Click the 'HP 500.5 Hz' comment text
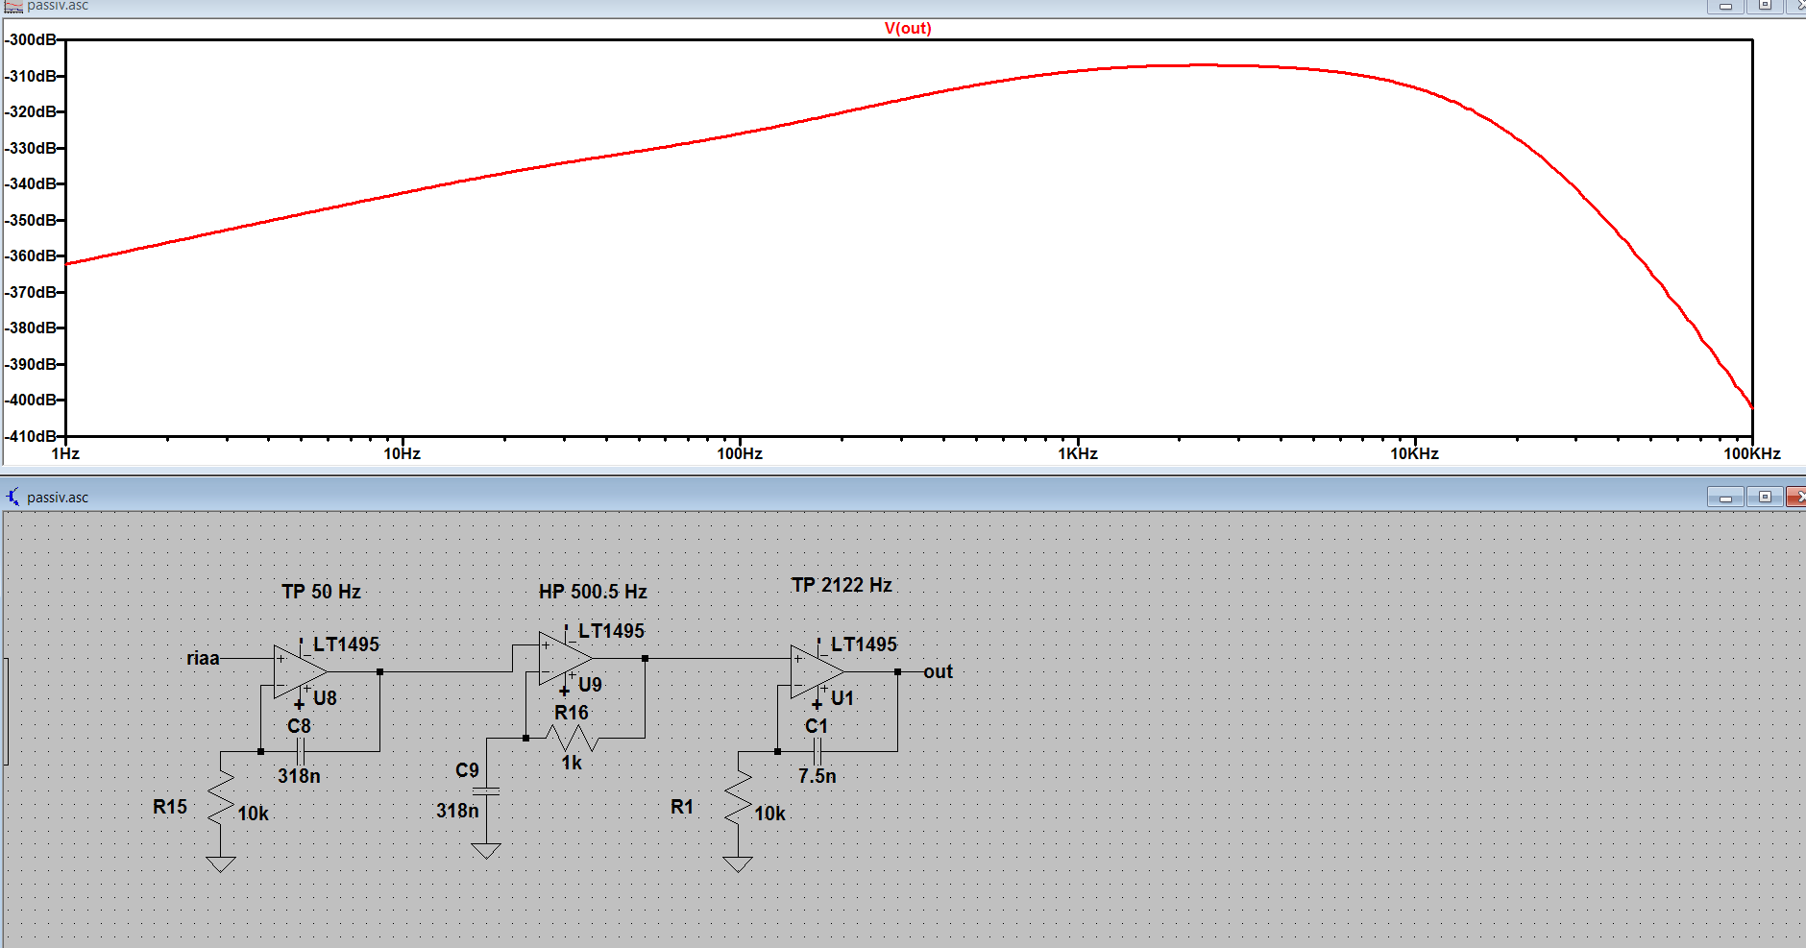 593,592
